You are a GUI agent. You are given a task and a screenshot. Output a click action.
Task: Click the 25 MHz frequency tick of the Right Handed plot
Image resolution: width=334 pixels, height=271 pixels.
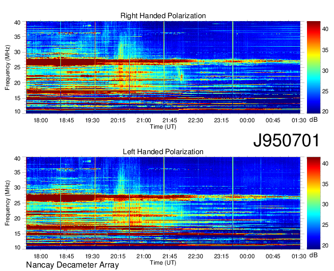click(18, 68)
